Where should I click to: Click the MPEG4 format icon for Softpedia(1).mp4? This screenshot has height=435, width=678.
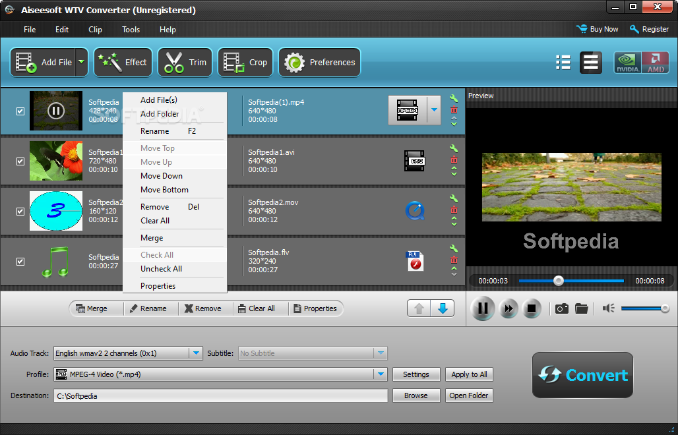click(408, 110)
